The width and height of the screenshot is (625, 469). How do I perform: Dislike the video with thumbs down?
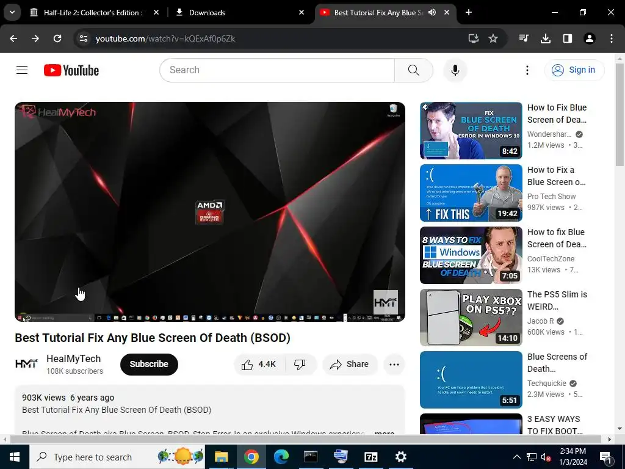pos(300,364)
